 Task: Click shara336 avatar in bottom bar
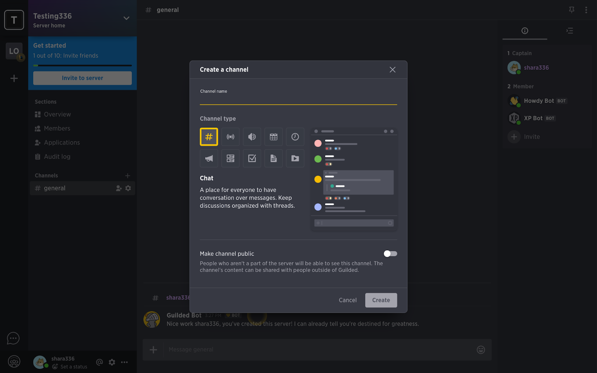click(x=40, y=362)
